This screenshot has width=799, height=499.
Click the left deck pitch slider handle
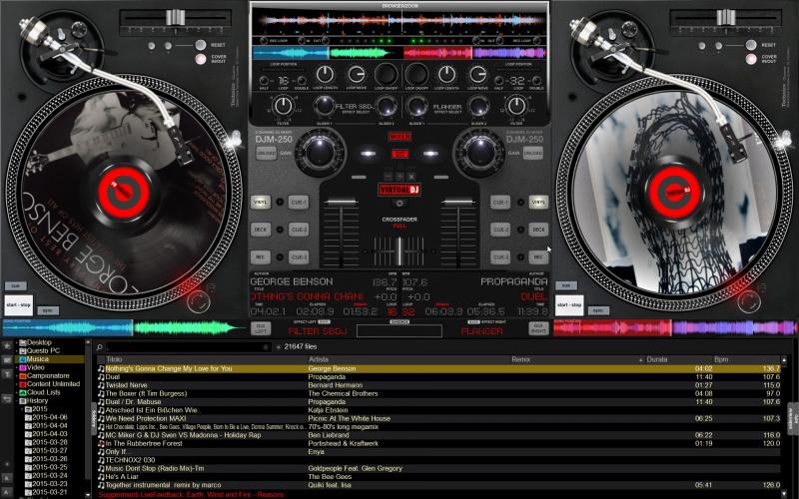(x=175, y=17)
